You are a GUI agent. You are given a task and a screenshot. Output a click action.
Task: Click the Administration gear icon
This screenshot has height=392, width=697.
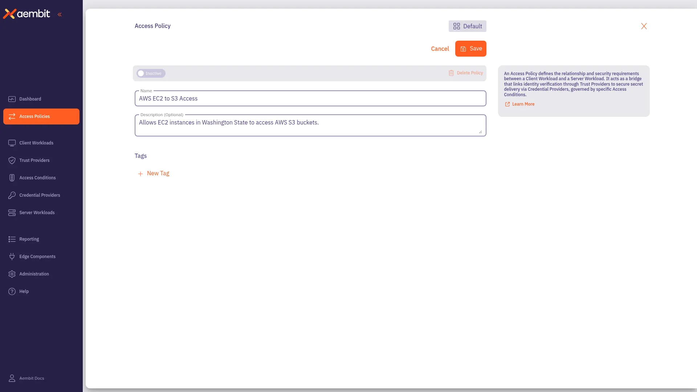point(12,274)
